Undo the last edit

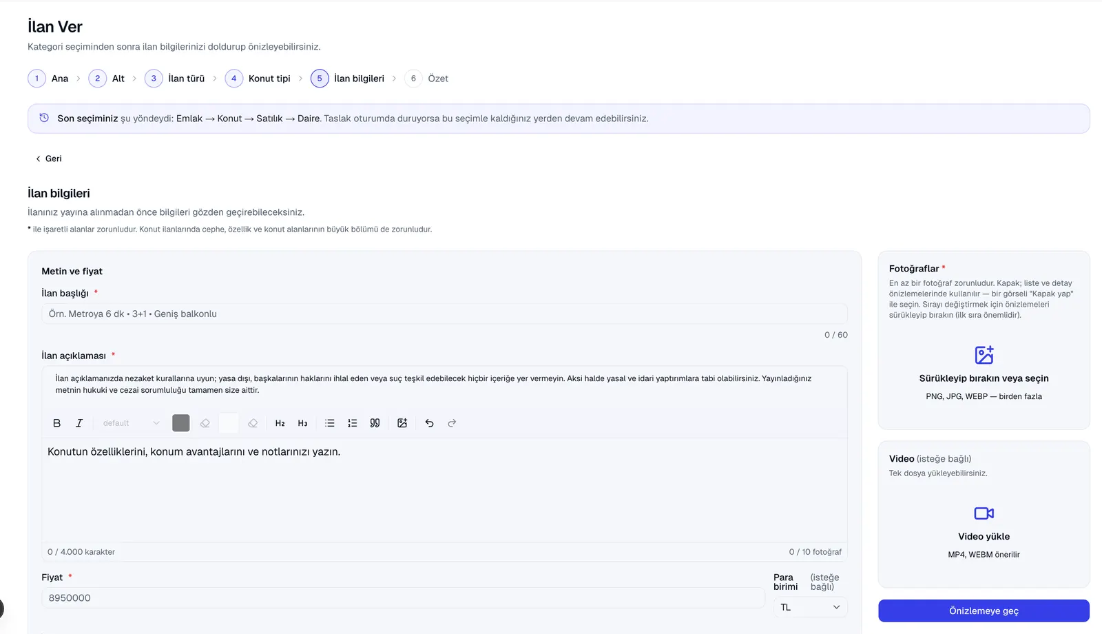coord(430,423)
